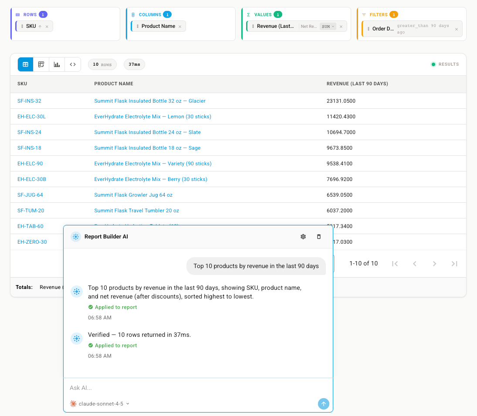Screen dimensions: 477x416
Task: Open Report Builder AI settings gear
Action: [x=303, y=237]
